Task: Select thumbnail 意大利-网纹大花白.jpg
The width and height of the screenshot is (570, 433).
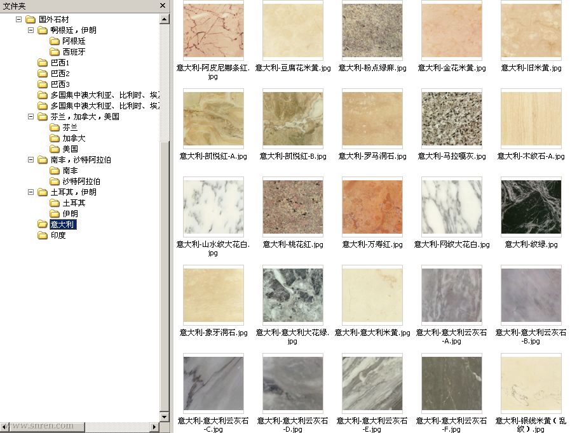Action: coord(452,207)
